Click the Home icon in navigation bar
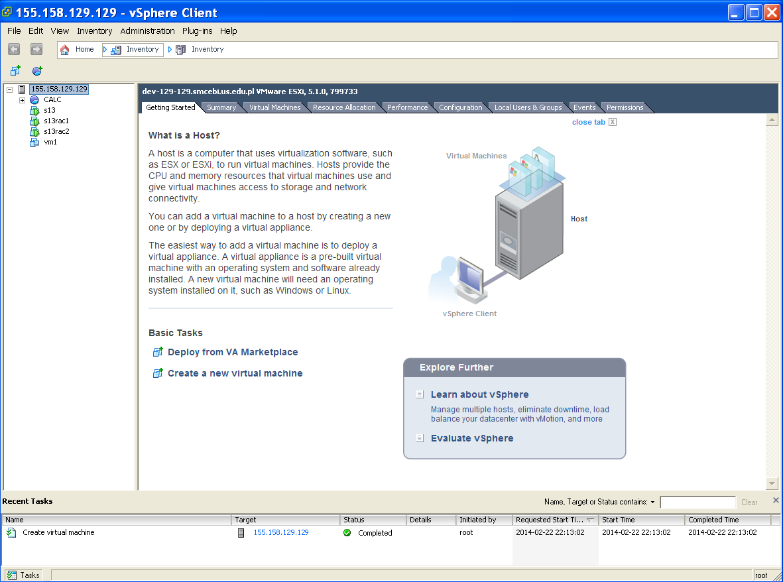Viewport: 783px width, 582px height. [64, 50]
